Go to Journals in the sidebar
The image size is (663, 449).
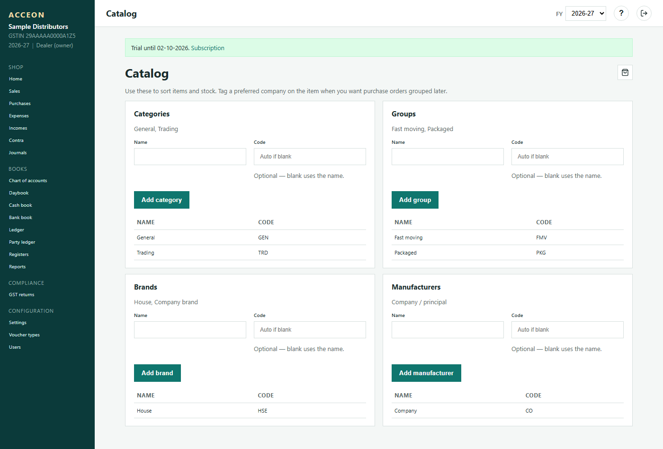[x=18, y=153]
